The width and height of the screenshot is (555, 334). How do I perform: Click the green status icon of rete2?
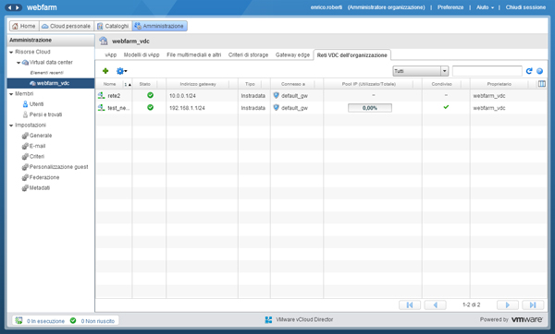(x=150, y=95)
